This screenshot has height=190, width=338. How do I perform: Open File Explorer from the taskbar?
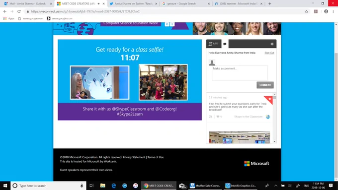coord(102,186)
